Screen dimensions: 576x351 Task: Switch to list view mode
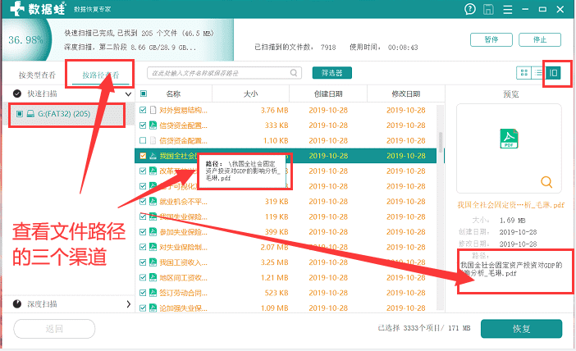538,73
